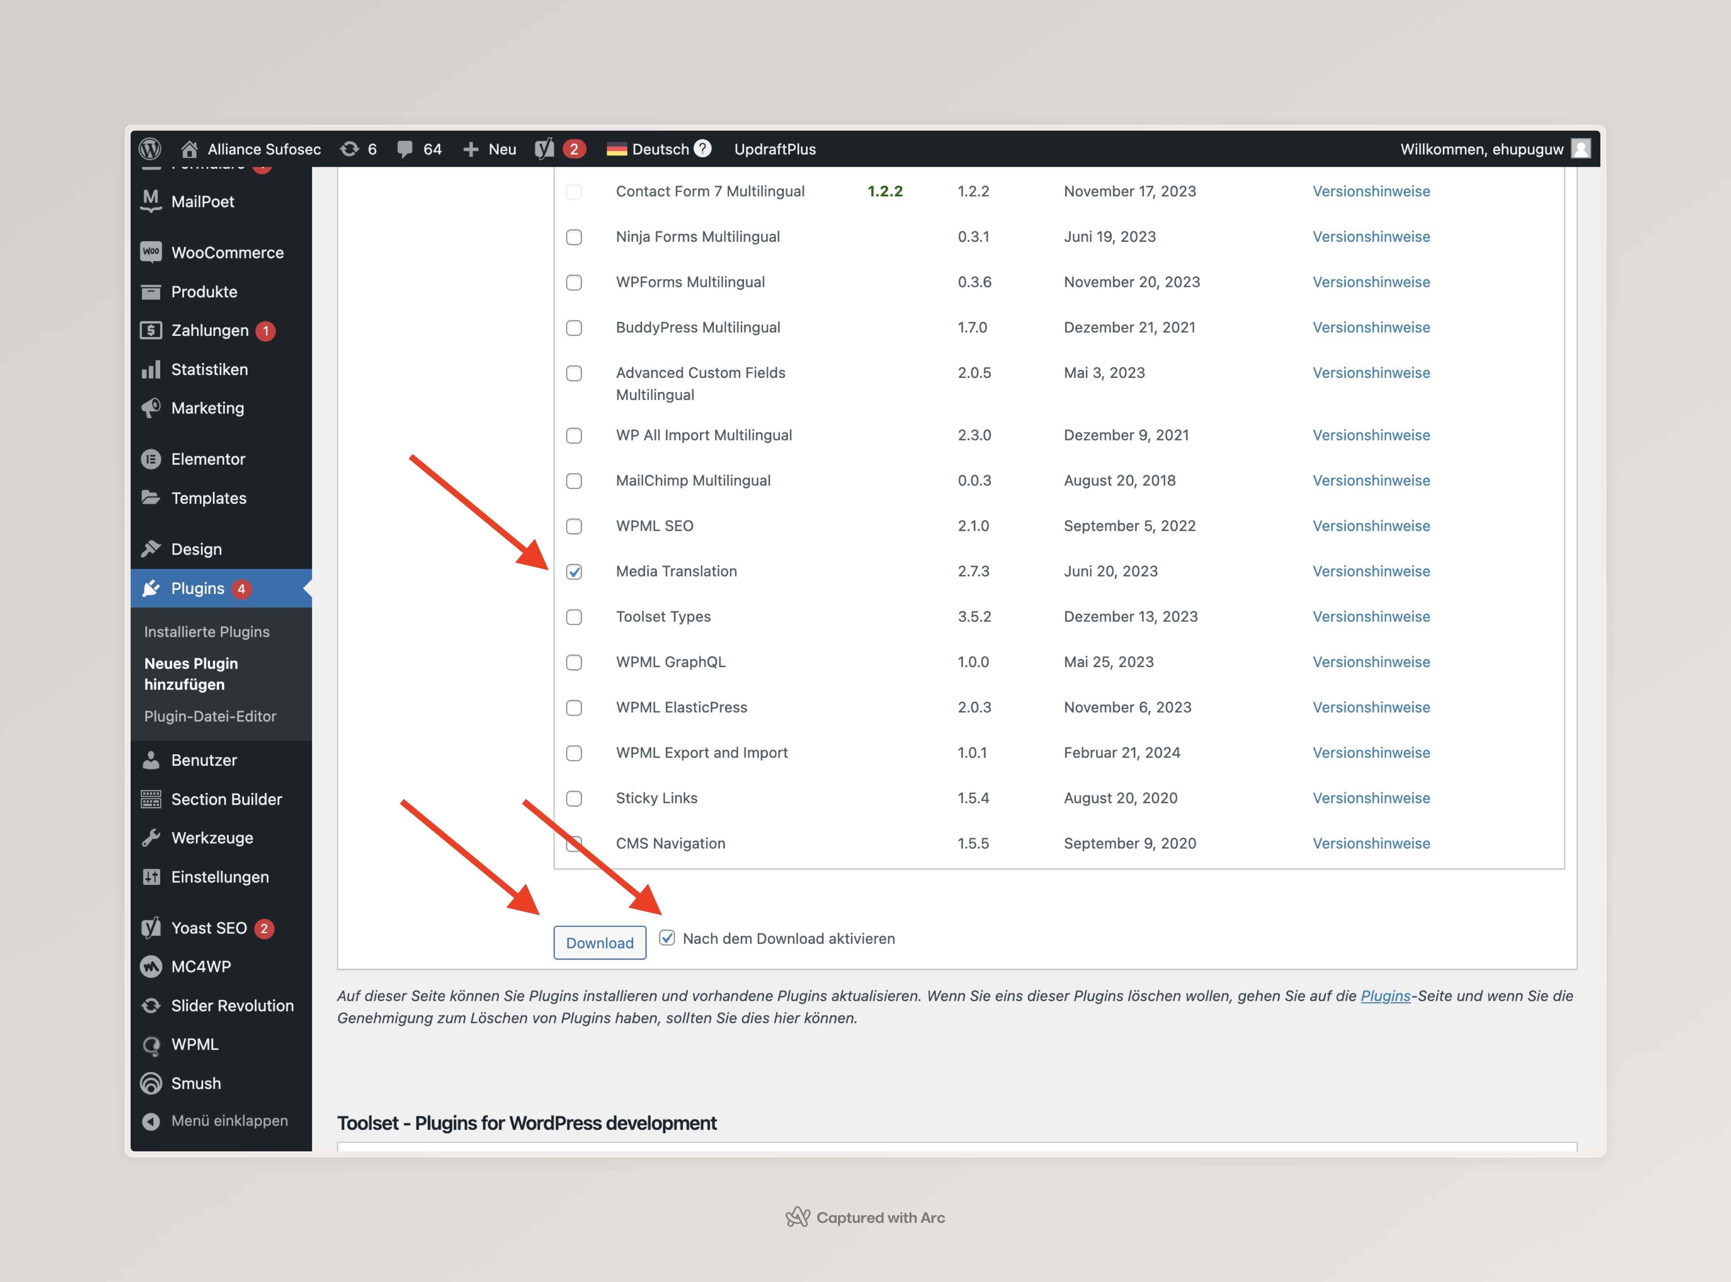Check the WPML Export and Import checkbox
1731x1282 pixels.
click(574, 754)
